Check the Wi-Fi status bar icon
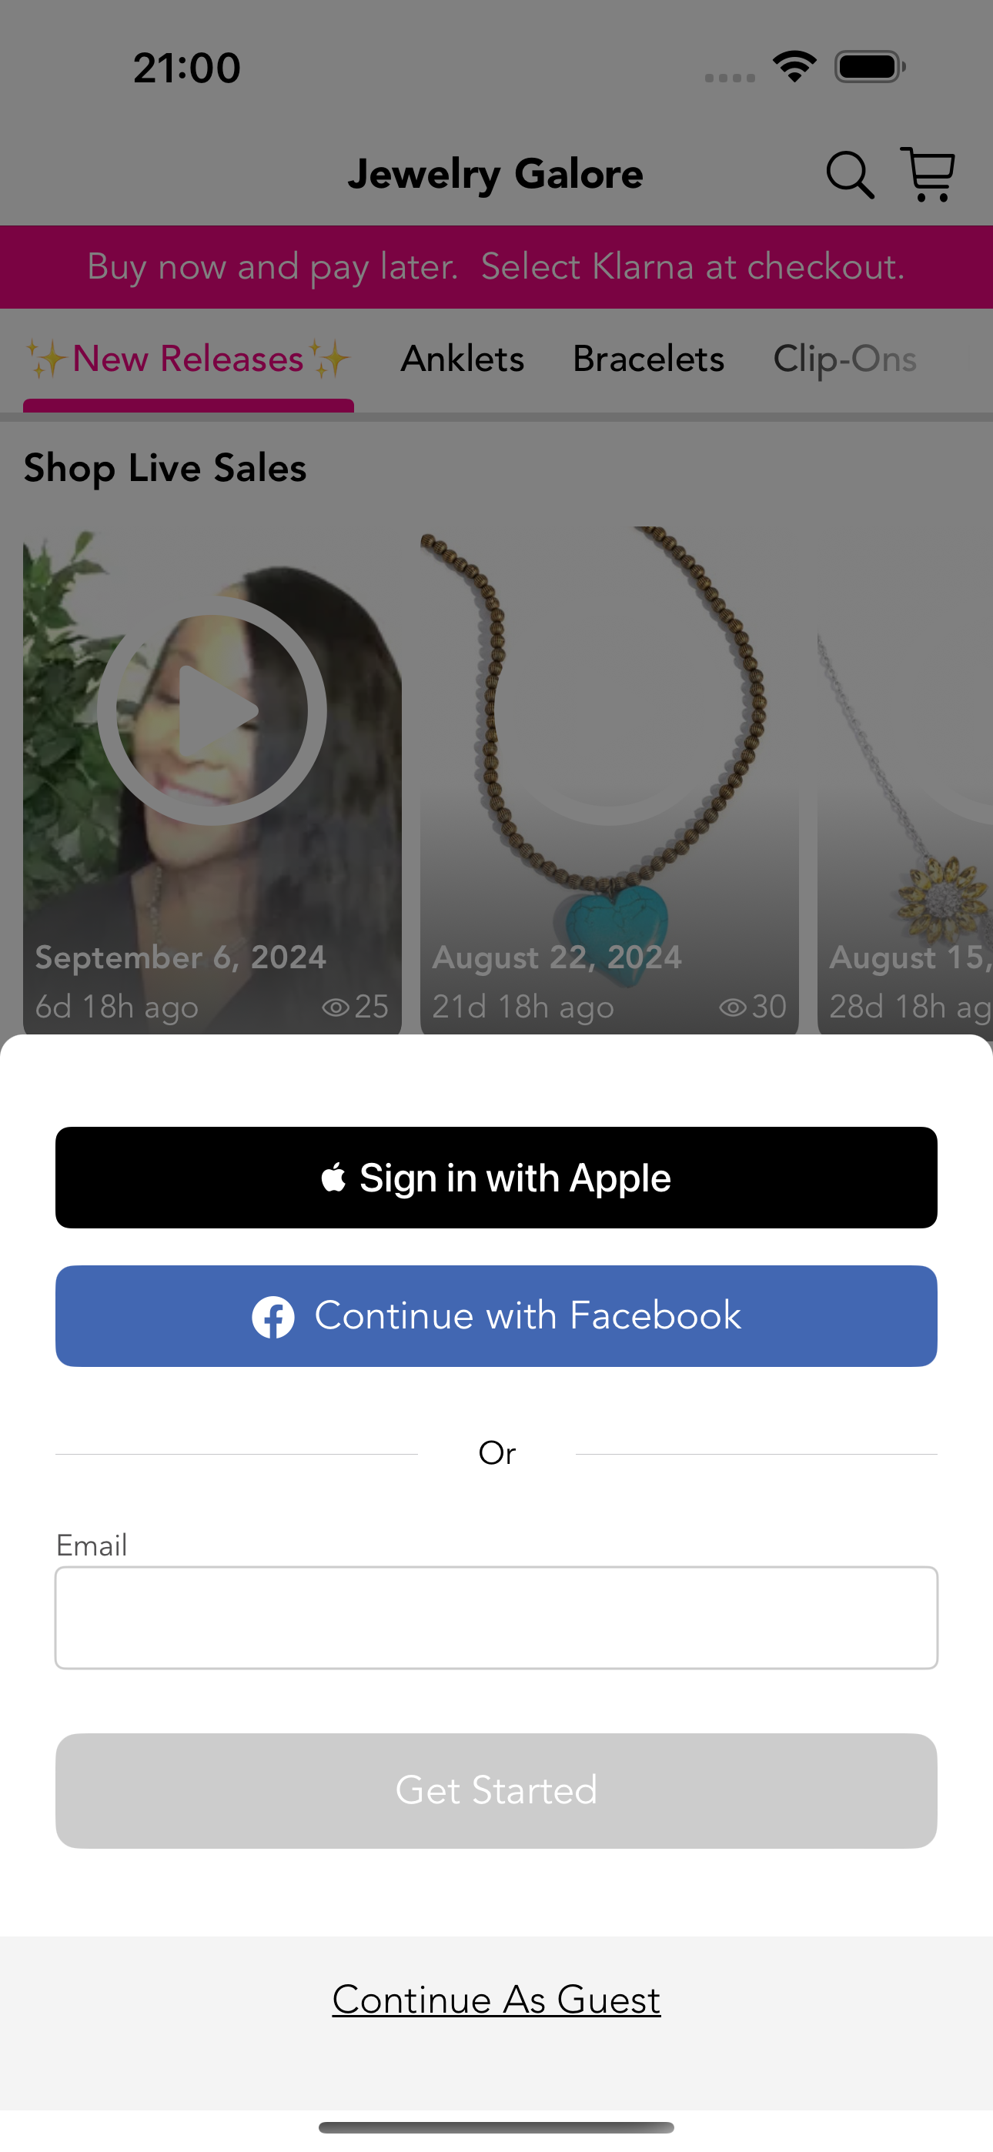The height and width of the screenshot is (2152, 993). click(x=794, y=66)
